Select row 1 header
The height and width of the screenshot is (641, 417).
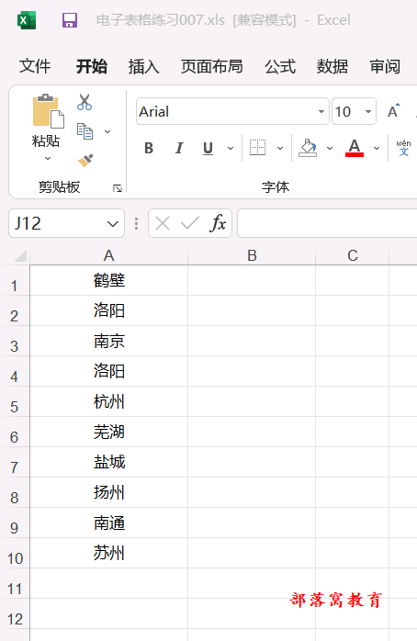point(15,280)
